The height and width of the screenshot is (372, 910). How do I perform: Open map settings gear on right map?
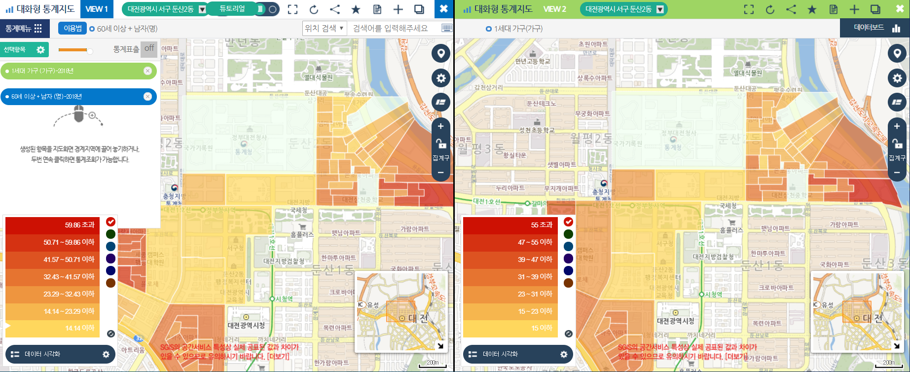point(897,78)
